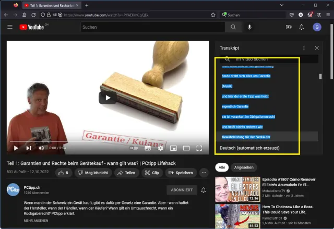The image size is (334, 229).
Task: Bookmark page with the star icon
Action: (213, 15)
